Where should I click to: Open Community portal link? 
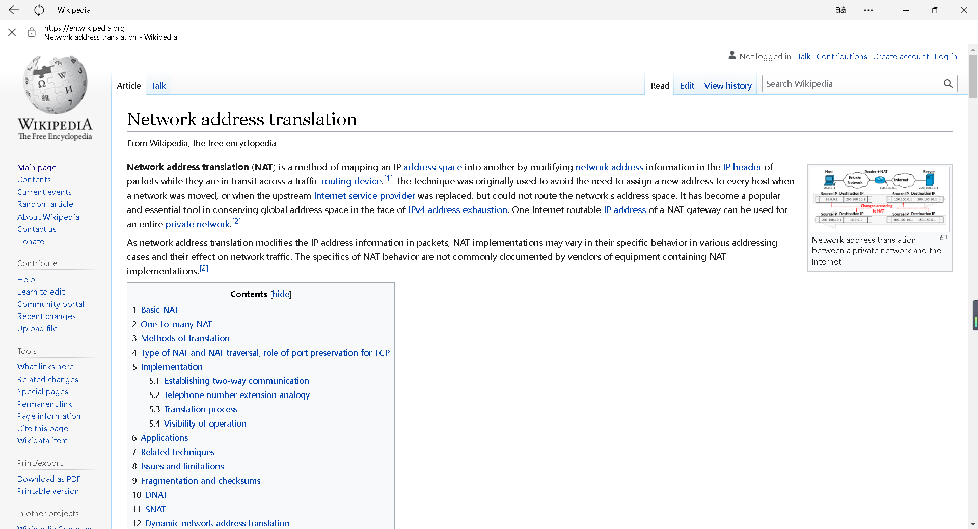pyautogui.click(x=50, y=304)
